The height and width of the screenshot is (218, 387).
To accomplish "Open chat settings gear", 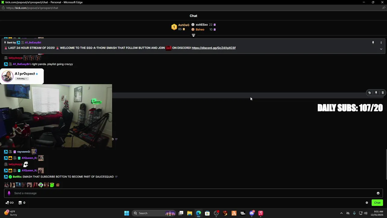I will point(367,203).
